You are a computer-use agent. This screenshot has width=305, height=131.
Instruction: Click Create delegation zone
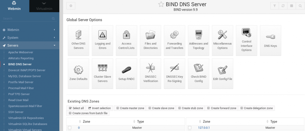coord(256,108)
